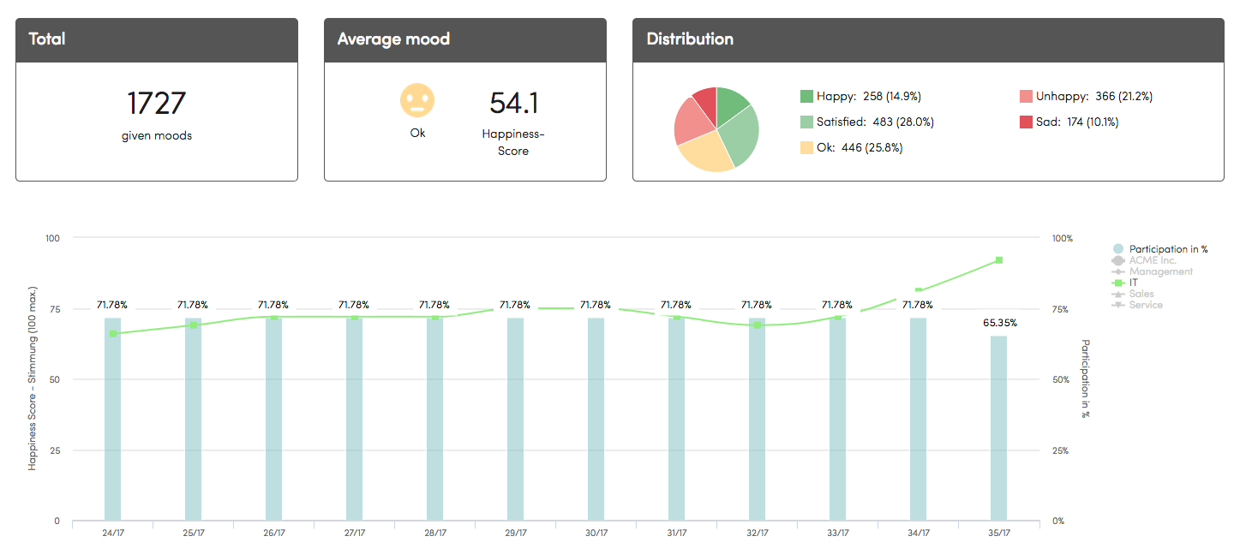
Task: Click the '50%' right axis label
Action: pyautogui.click(x=1061, y=379)
